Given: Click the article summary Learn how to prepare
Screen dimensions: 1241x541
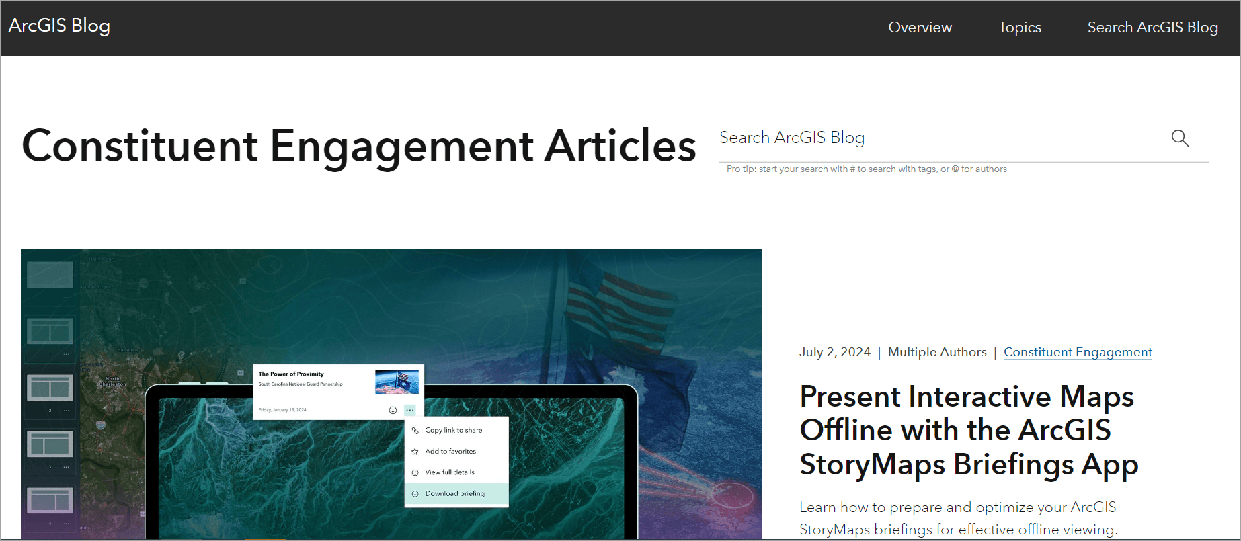Looking at the screenshot, I should [959, 518].
